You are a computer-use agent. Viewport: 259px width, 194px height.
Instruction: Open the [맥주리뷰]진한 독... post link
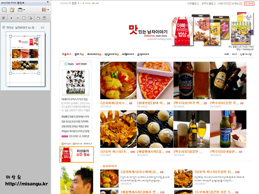point(225,103)
